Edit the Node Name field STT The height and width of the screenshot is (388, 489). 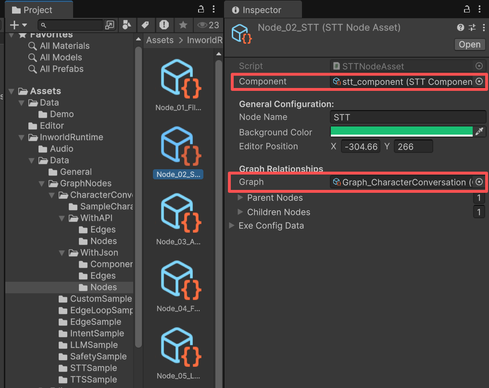point(408,117)
